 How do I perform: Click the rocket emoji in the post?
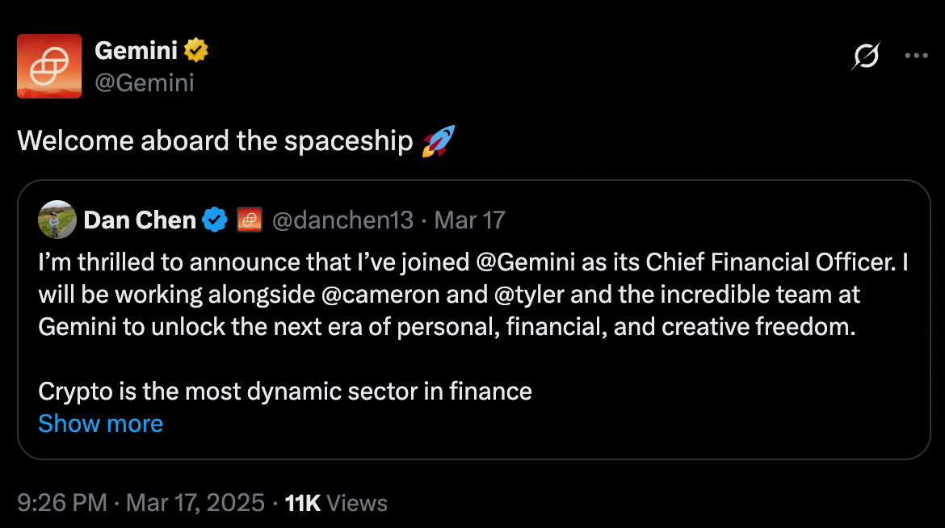point(438,141)
